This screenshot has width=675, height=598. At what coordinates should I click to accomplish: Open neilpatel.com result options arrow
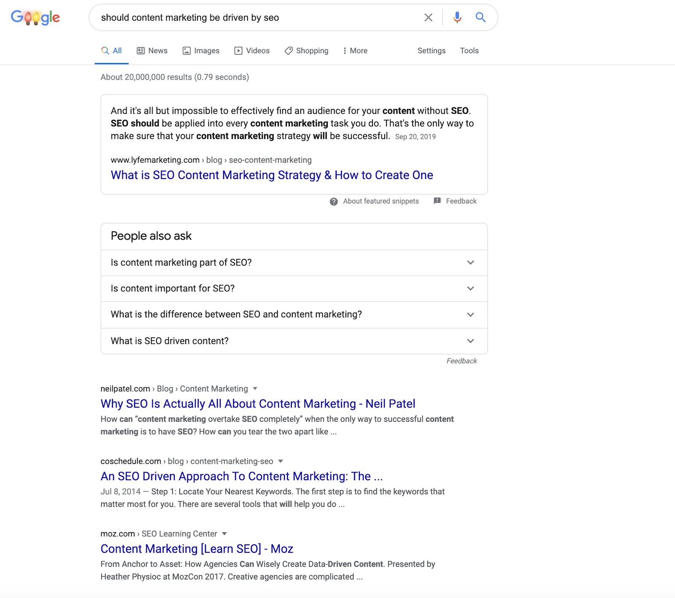pos(255,389)
